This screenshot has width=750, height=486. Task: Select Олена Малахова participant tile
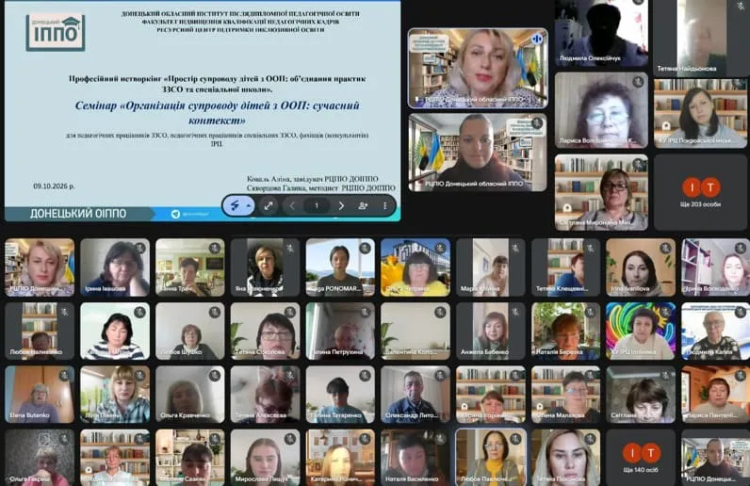pyautogui.click(x=565, y=395)
